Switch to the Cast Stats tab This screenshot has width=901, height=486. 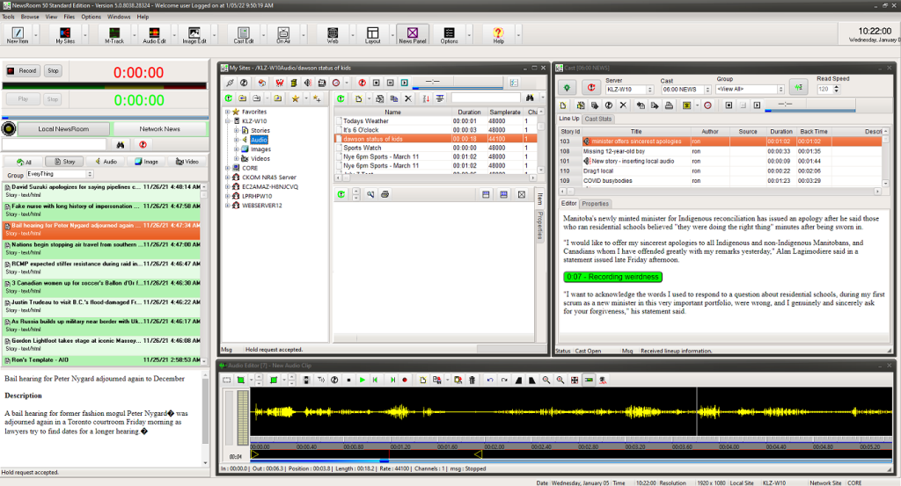[598, 119]
